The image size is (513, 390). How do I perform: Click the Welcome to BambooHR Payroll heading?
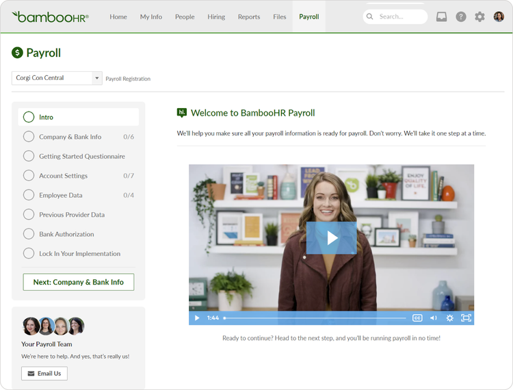253,113
